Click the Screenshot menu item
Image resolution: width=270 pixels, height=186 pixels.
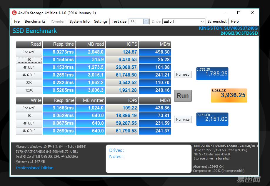217,21
